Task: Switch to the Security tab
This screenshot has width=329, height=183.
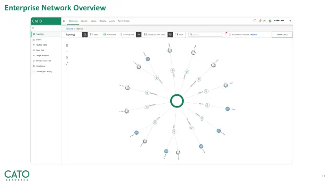Action: [103, 21]
